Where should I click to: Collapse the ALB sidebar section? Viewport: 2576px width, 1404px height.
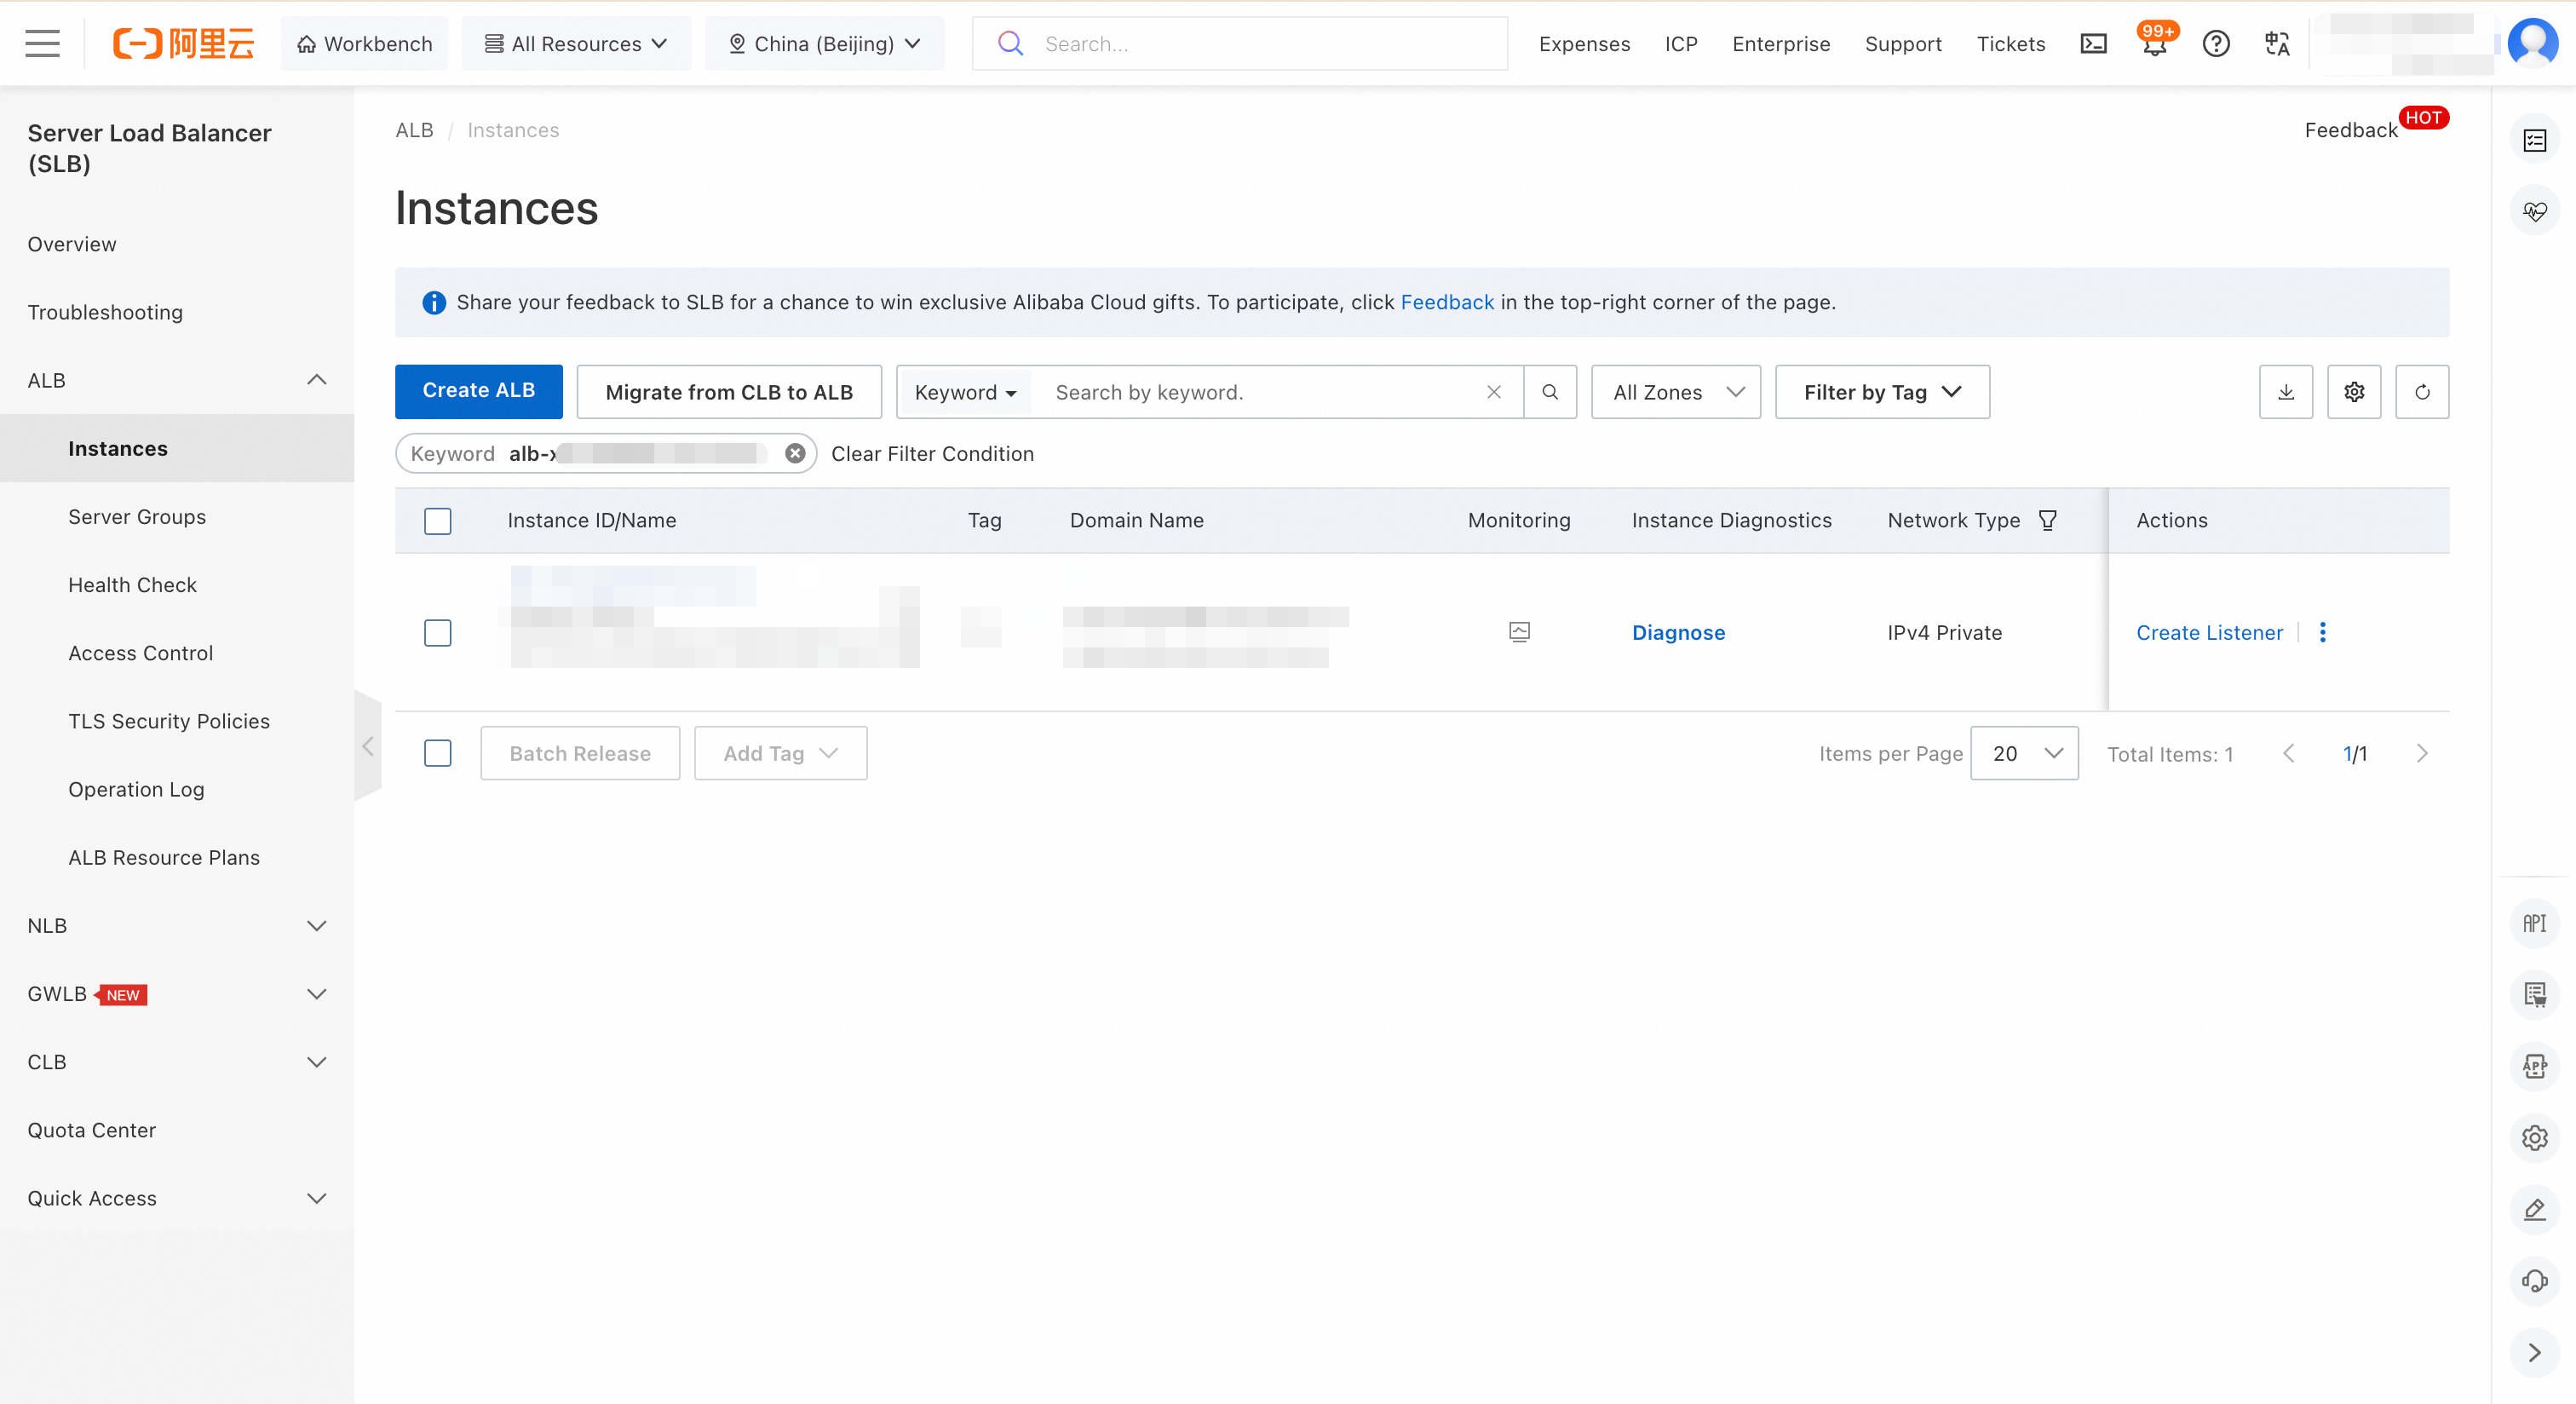pos(317,380)
